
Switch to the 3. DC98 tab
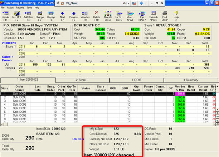(137, 80)
